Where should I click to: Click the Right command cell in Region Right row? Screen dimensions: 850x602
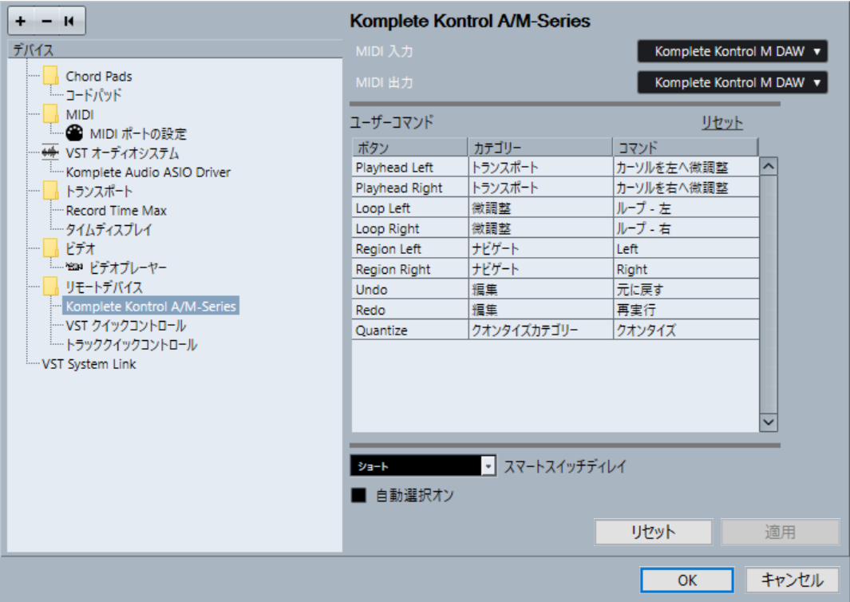tap(686, 269)
